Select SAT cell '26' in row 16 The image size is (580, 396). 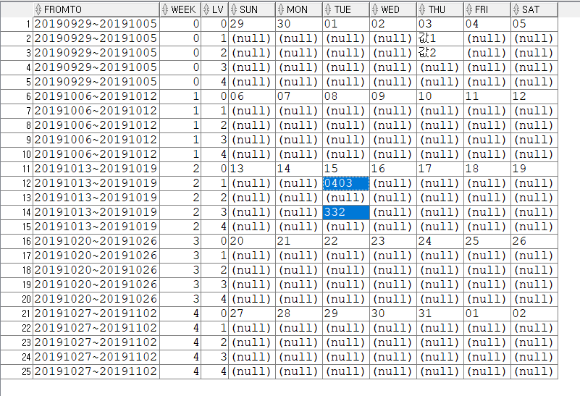(534, 242)
